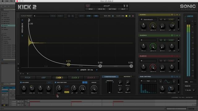Open the Curve Preset dropdown
This screenshot has height=111, width=198.
41,16
